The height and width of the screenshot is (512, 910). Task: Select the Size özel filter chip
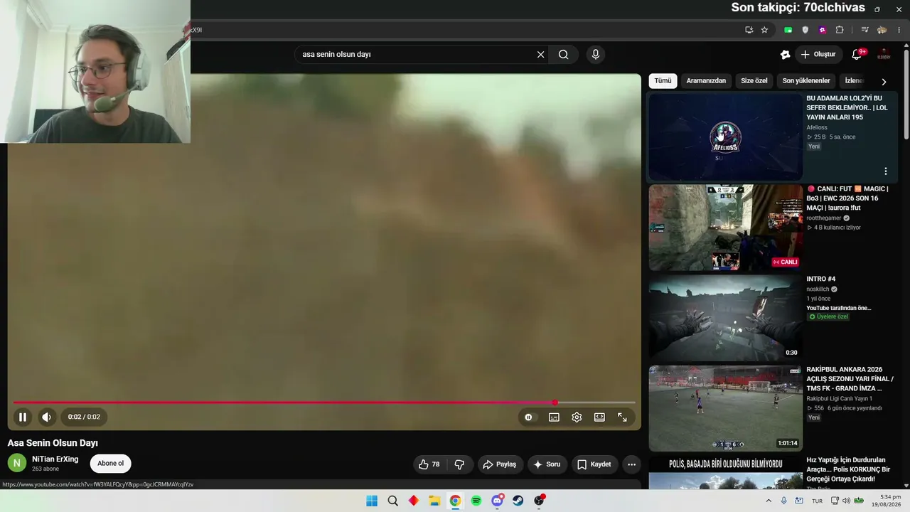coord(754,80)
